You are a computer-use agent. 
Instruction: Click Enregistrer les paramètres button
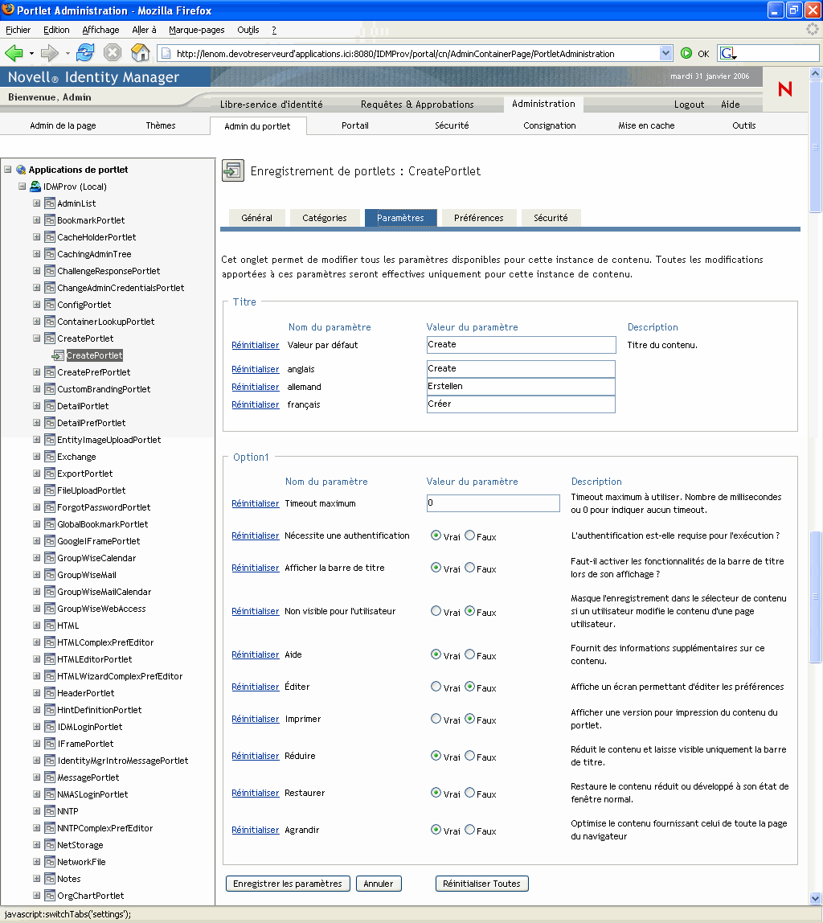tap(288, 884)
